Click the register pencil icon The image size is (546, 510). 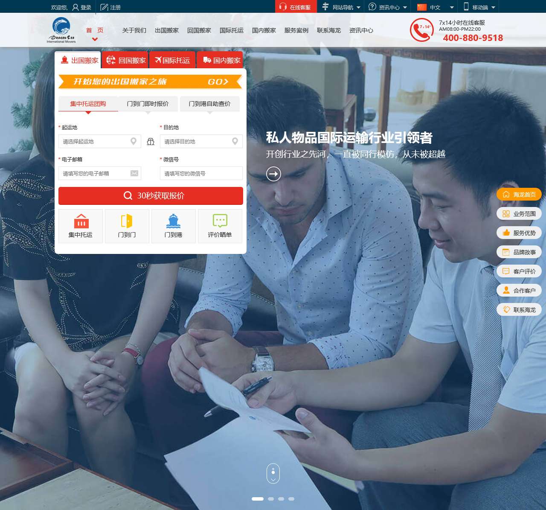point(104,7)
